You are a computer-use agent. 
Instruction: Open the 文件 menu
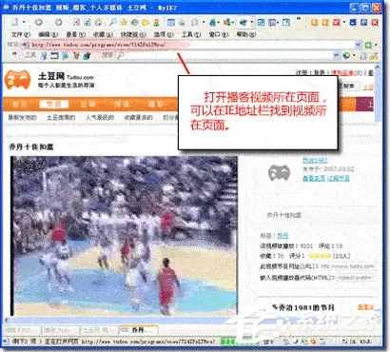(x=21, y=34)
